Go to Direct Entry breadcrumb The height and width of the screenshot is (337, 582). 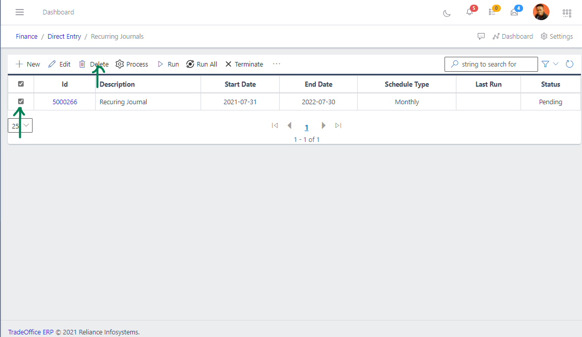pos(64,37)
